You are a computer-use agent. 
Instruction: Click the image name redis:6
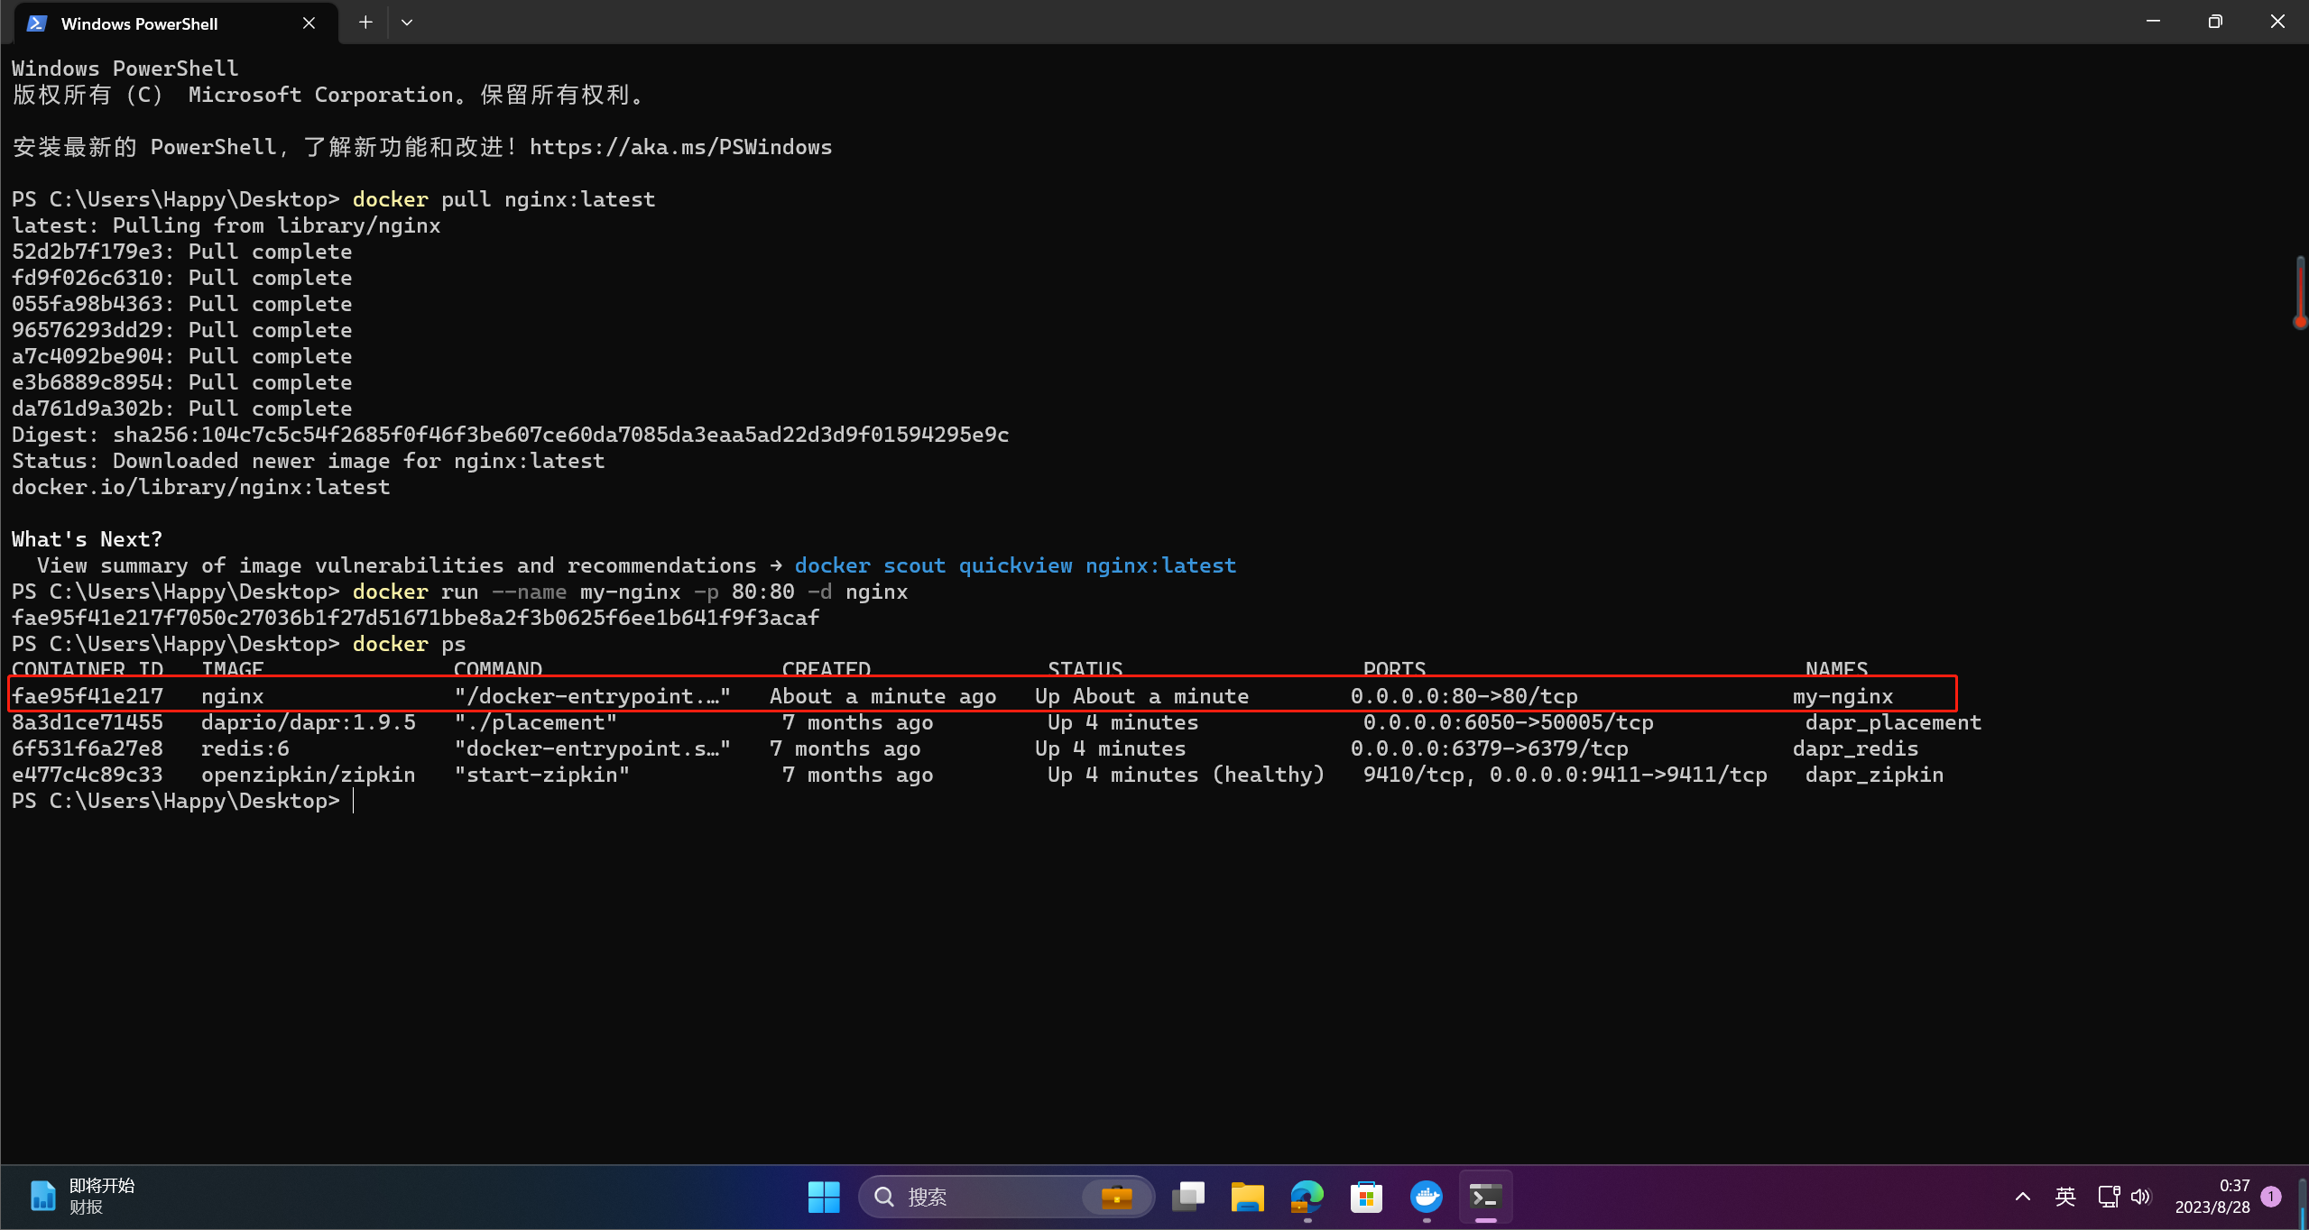click(245, 748)
